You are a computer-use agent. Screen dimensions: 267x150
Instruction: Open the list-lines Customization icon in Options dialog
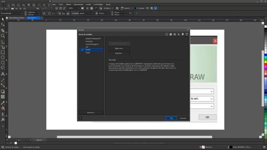[174, 34]
